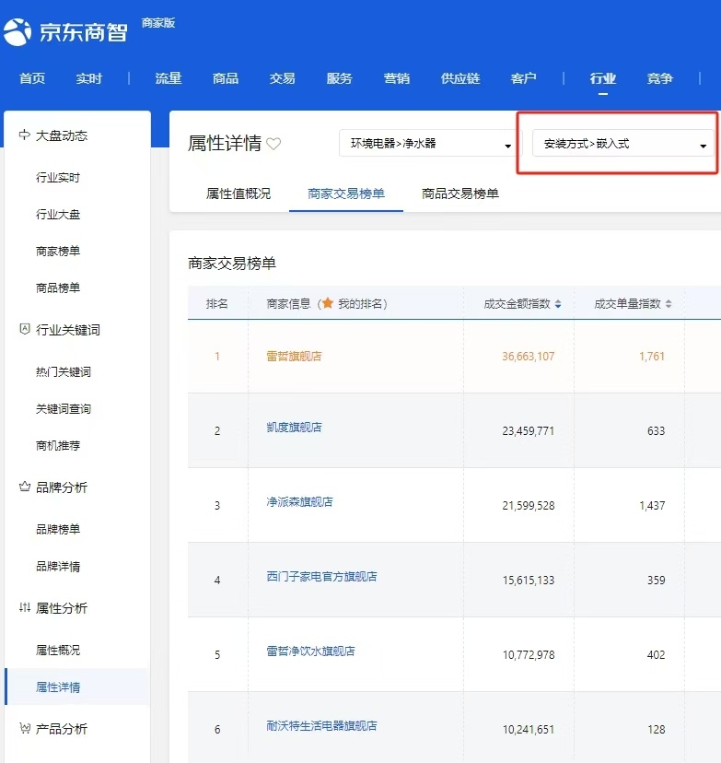
Task: Sort by 成交单量指数 arrows icon
Action: 669,304
